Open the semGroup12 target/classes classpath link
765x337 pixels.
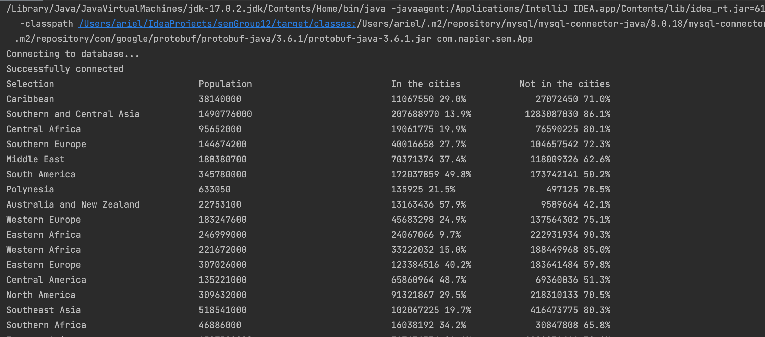pos(218,24)
